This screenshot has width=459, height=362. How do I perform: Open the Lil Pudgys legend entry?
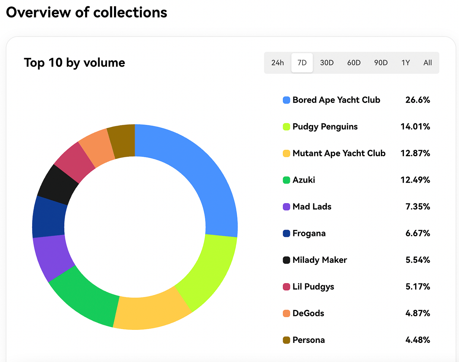pyautogui.click(x=313, y=287)
